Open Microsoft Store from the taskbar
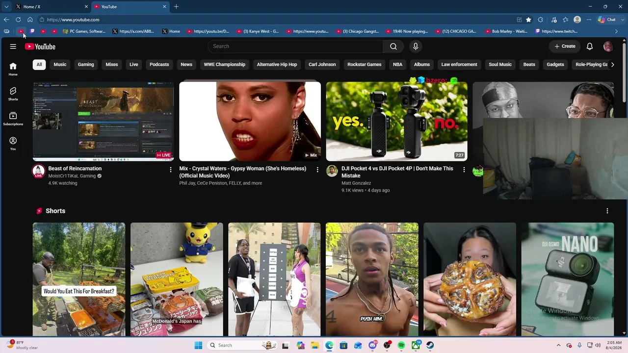 343,345
